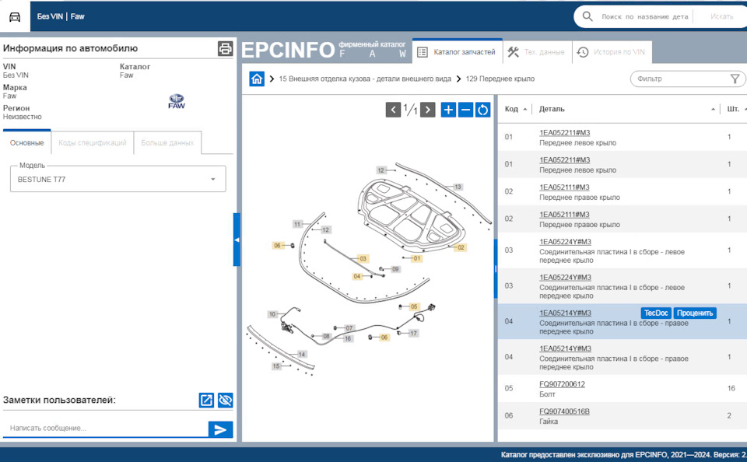Open the История по VIN tab
747x462 pixels.
tap(611, 52)
